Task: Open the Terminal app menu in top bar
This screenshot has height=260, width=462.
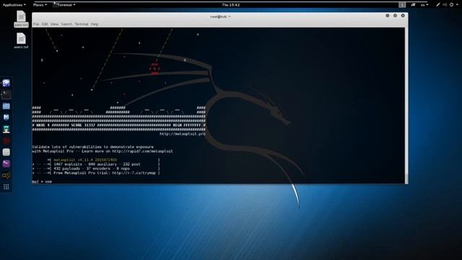Action: (x=64, y=5)
